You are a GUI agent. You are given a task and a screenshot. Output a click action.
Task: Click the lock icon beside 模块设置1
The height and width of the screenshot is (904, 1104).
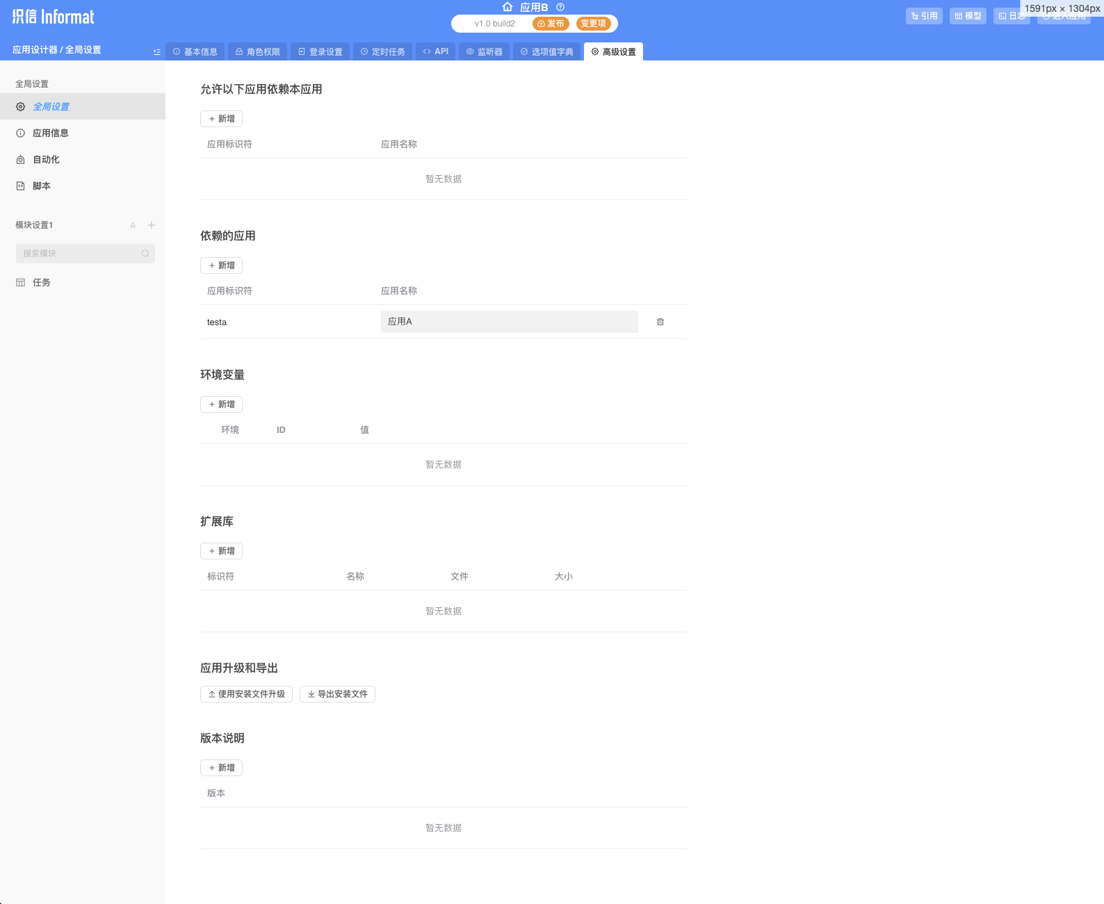point(133,225)
